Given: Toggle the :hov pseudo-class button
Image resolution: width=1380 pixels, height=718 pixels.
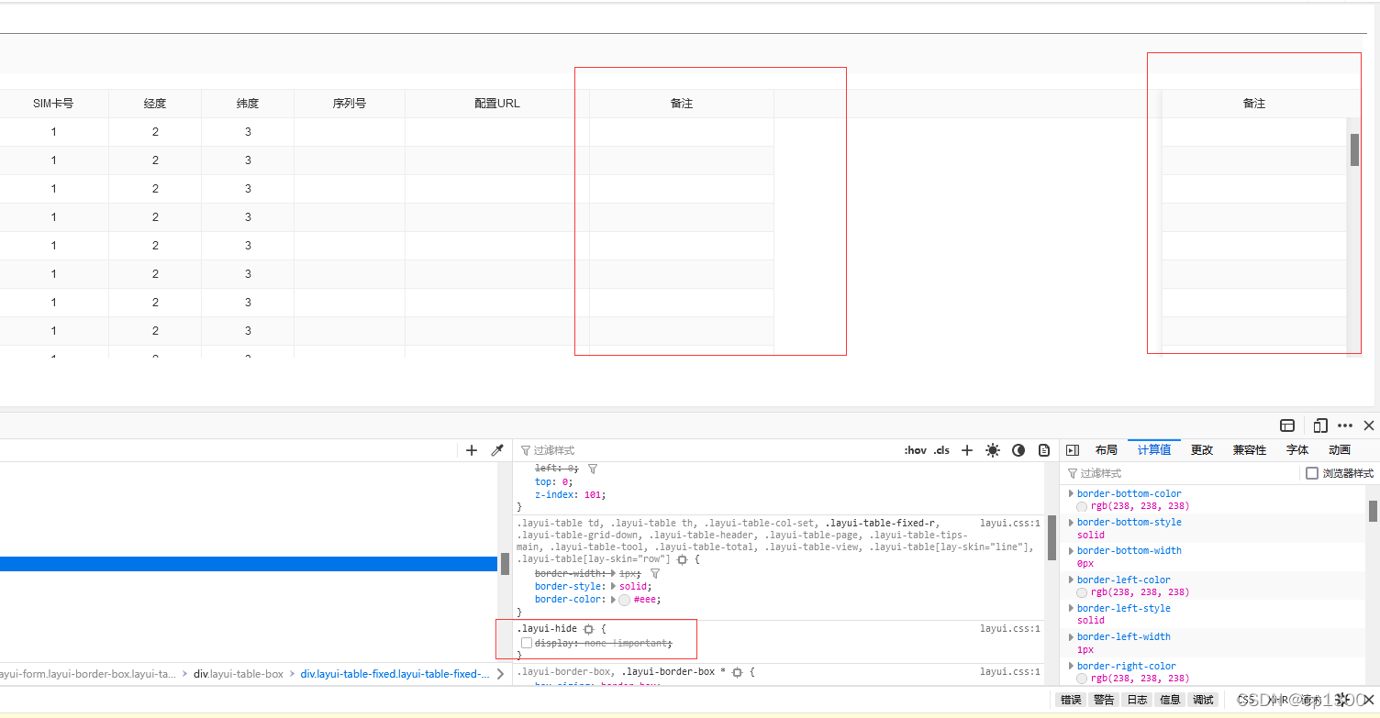Looking at the screenshot, I should pos(916,449).
